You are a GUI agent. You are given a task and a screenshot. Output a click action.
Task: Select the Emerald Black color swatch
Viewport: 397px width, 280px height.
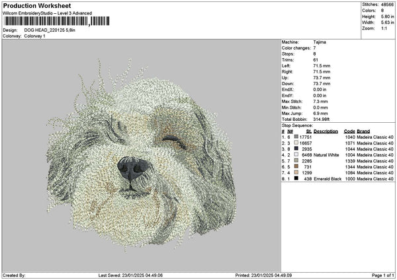[x=296, y=178]
